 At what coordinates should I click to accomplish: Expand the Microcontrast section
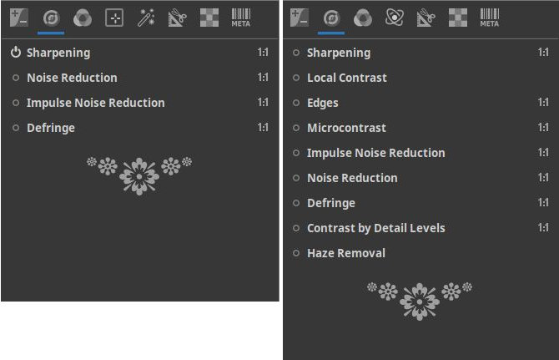coord(346,128)
